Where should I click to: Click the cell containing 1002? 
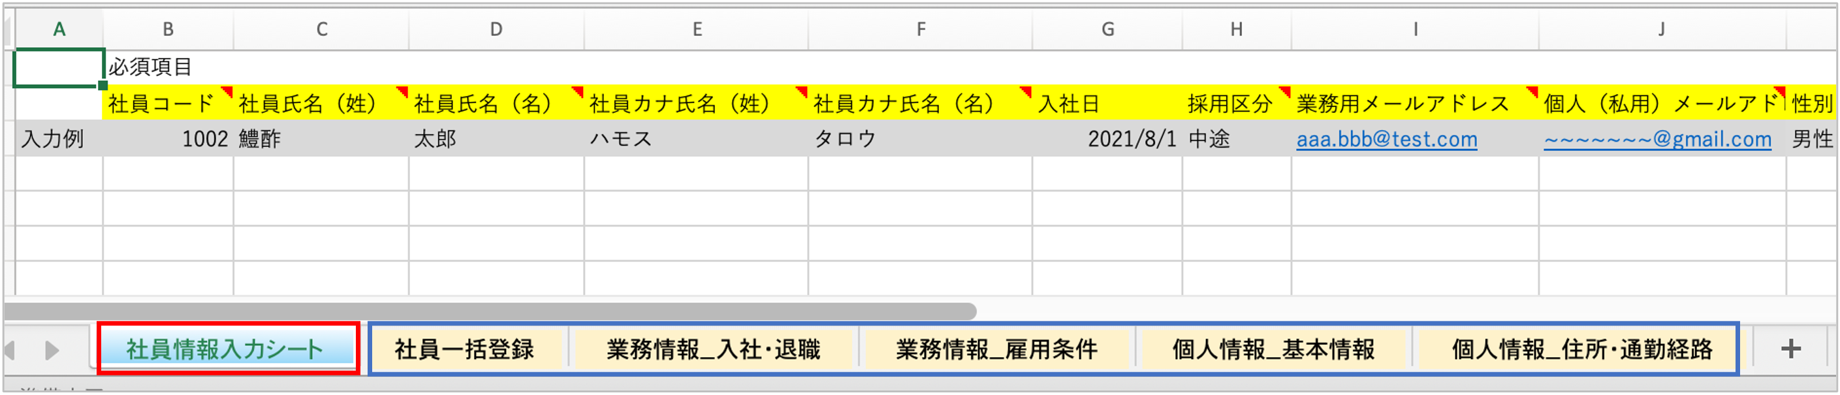coord(168,139)
